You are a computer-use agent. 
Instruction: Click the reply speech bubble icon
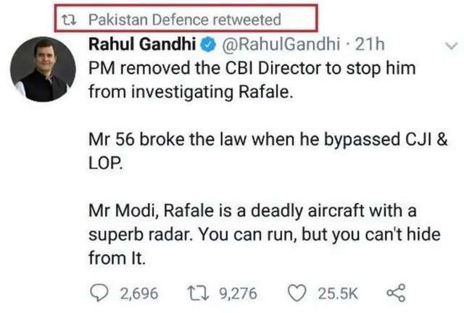99,292
